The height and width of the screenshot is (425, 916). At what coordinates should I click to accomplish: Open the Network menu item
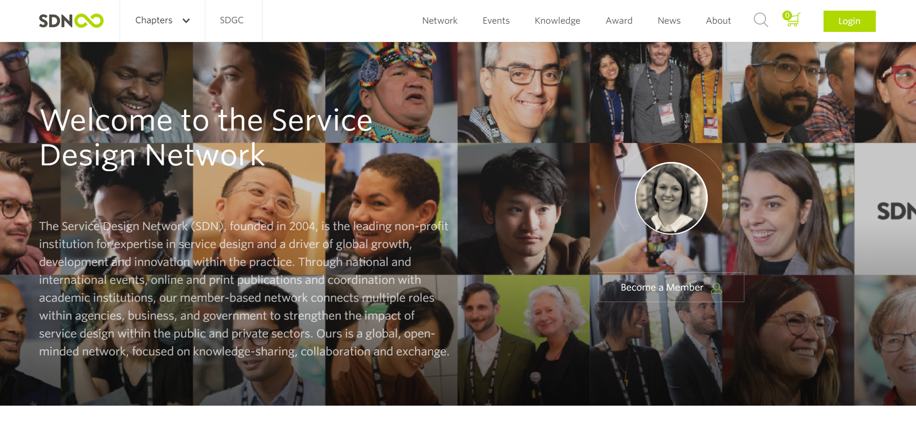pos(440,21)
